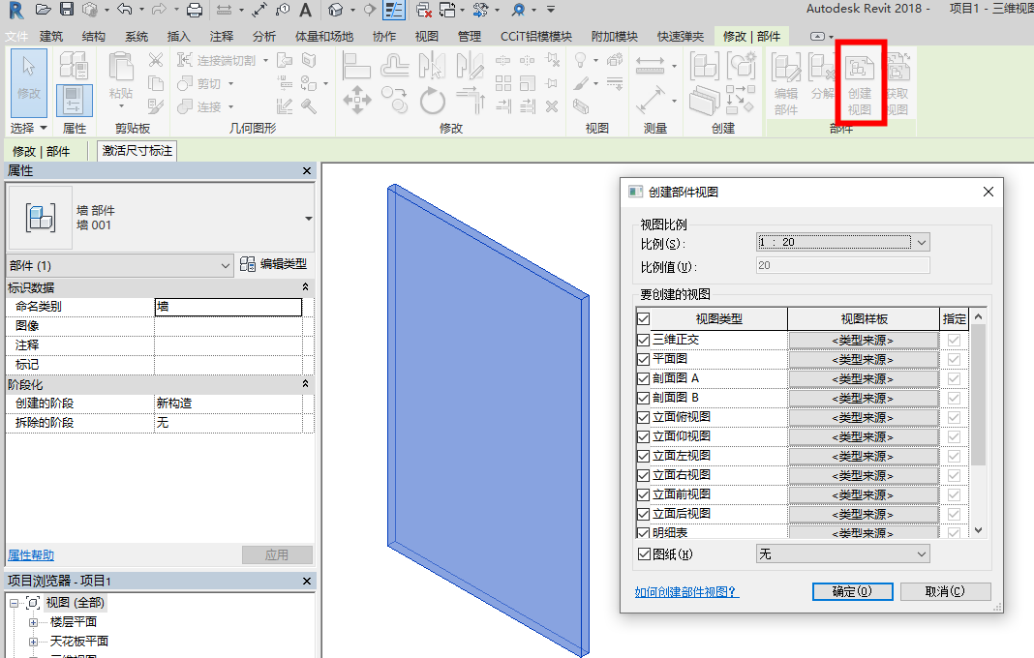Open the 部件 (1) filter dropdown in Properties

pyautogui.click(x=119, y=266)
